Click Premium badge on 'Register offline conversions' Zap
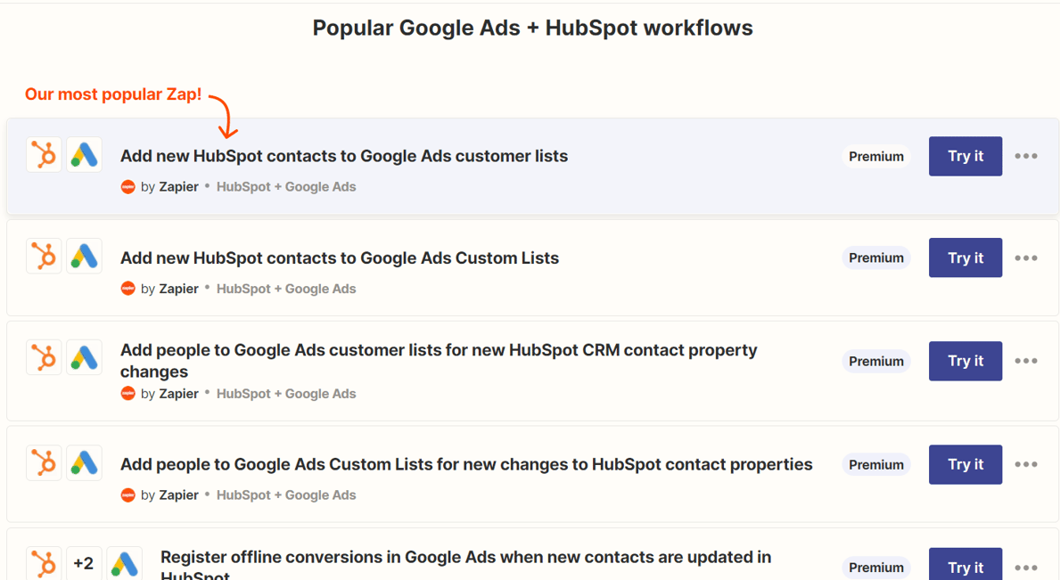Image resolution: width=1060 pixels, height=580 pixels. (x=876, y=568)
